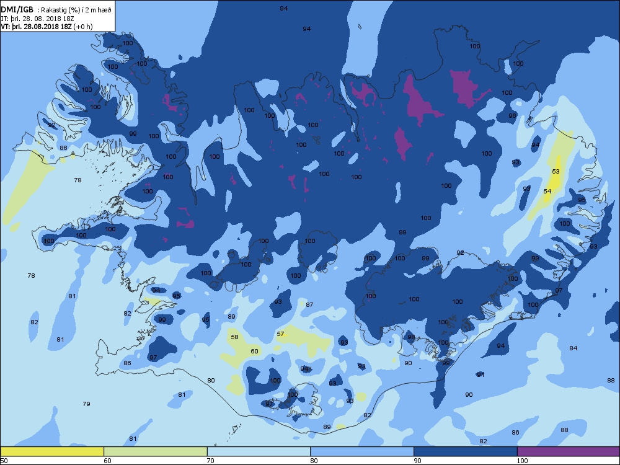
Task: Click the humidity value '84' on the map
Action: coord(573,348)
